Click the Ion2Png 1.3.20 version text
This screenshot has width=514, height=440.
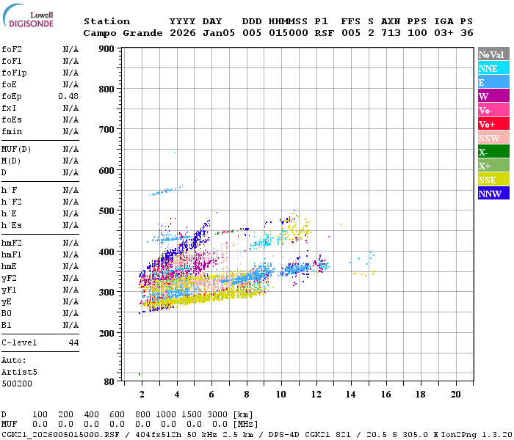click(x=477, y=435)
